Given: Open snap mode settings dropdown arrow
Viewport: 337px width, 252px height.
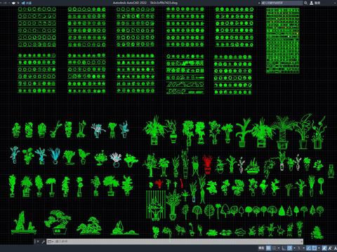Looking at the screenshot, I should (x=279, y=248).
